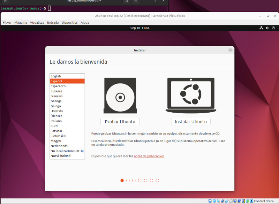Click the USB devices icon in VirtualBox status bar
Viewport: 279px width, 204px height.
pos(226,201)
